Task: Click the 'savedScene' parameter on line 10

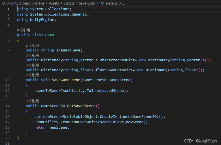Action: coord(120,80)
